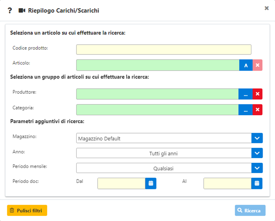Close the Riepilogo Carichi/Scarichi dialog
The height and width of the screenshot is (221, 275).
pos(266,8)
